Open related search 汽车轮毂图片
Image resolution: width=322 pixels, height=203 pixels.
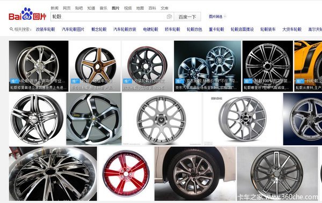click(73, 29)
